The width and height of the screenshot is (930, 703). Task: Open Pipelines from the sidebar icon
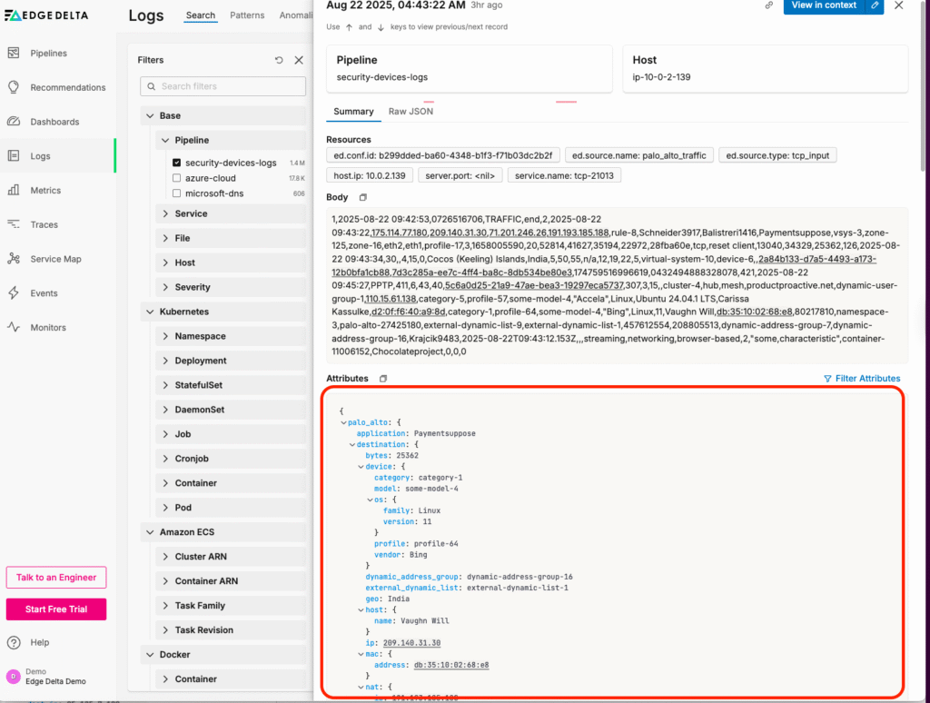tap(14, 54)
